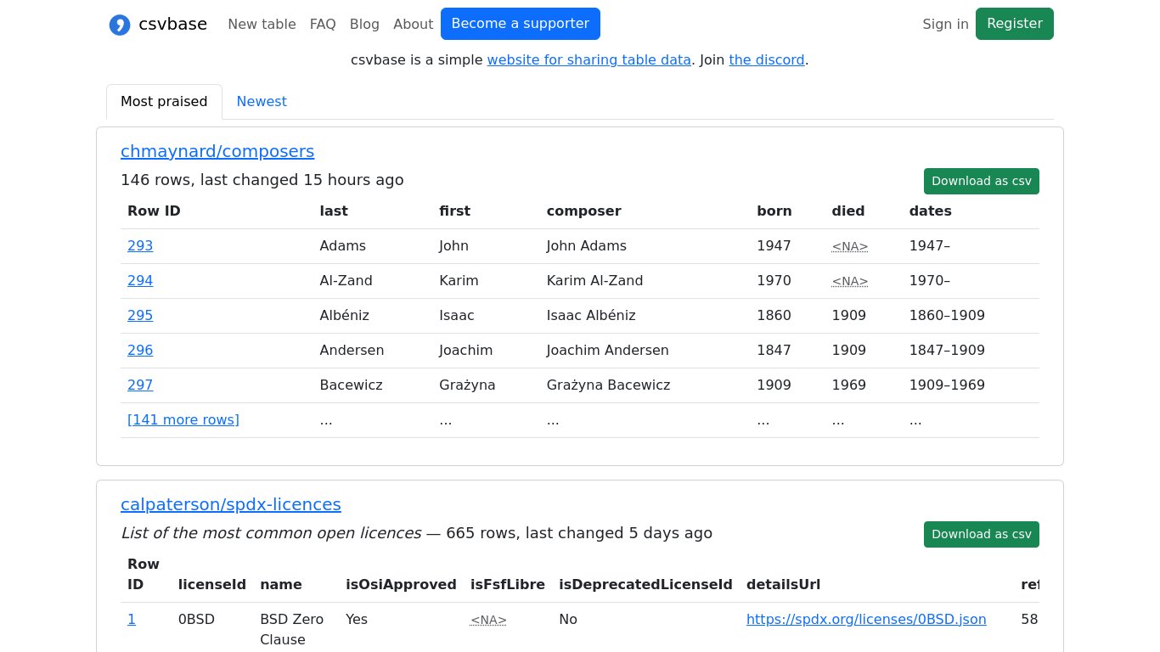1160x652 pixels.
Task: Open the calpaterson/spdx-licences table
Action: [x=231, y=504]
